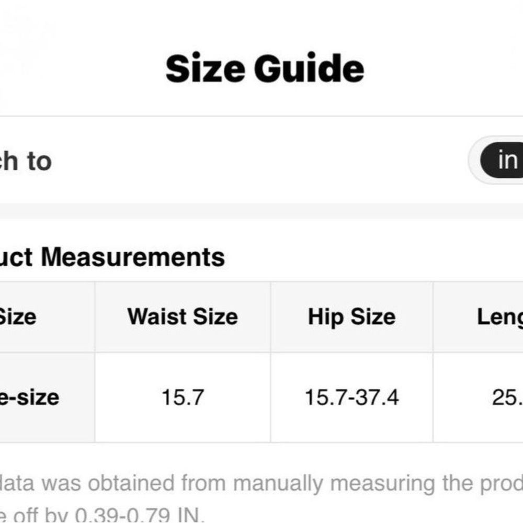The image size is (523, 523).
Task: Click the partially visible Length column header
Action: pyautogui.click(x=499, y=317)
